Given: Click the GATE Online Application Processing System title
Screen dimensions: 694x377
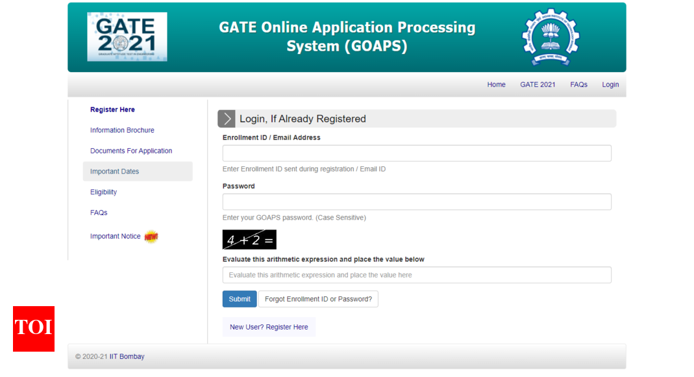Looking at the screenshot, I should (347, 37).
